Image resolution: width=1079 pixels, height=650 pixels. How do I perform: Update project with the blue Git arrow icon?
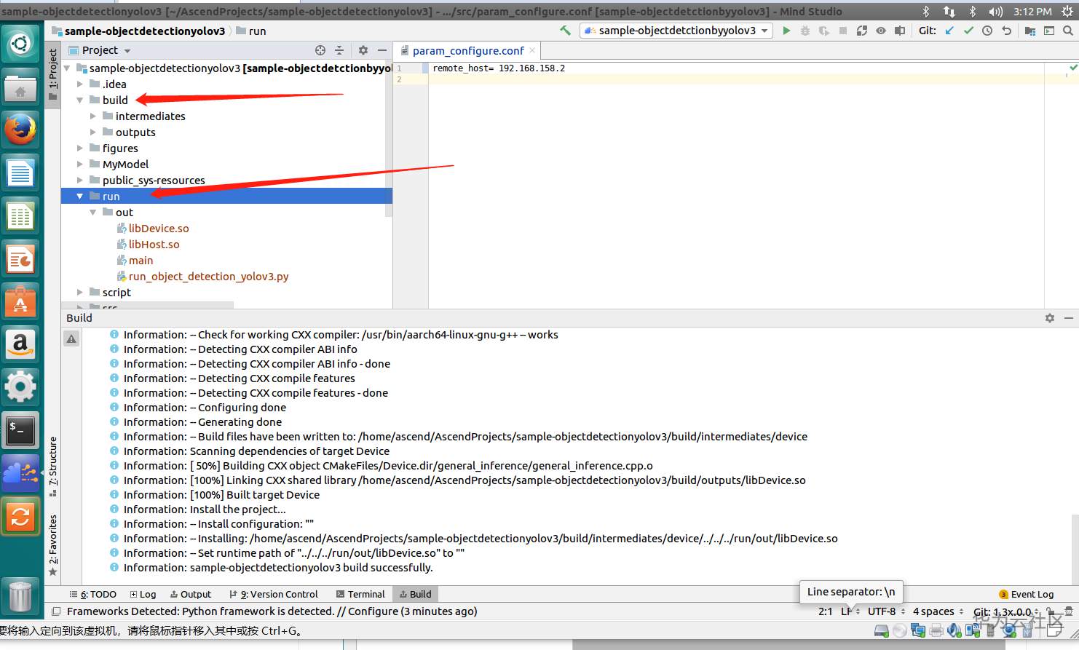point(949,31)
